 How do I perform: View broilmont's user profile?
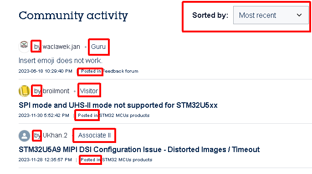click(56, 91)
